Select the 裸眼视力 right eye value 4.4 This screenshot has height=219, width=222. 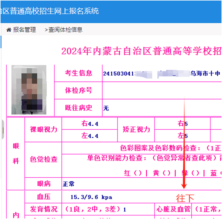coord(90,124)
